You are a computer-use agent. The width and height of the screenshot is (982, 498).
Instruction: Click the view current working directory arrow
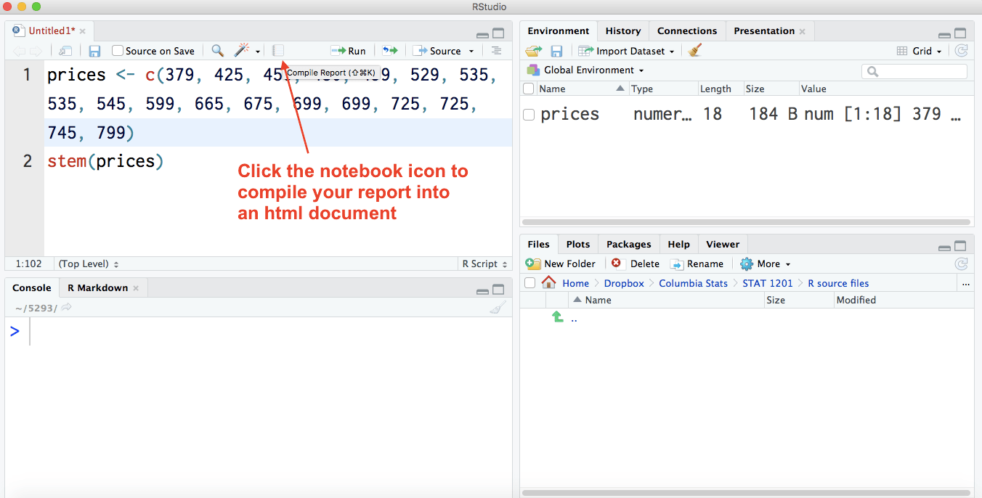[x=66, y=308]
